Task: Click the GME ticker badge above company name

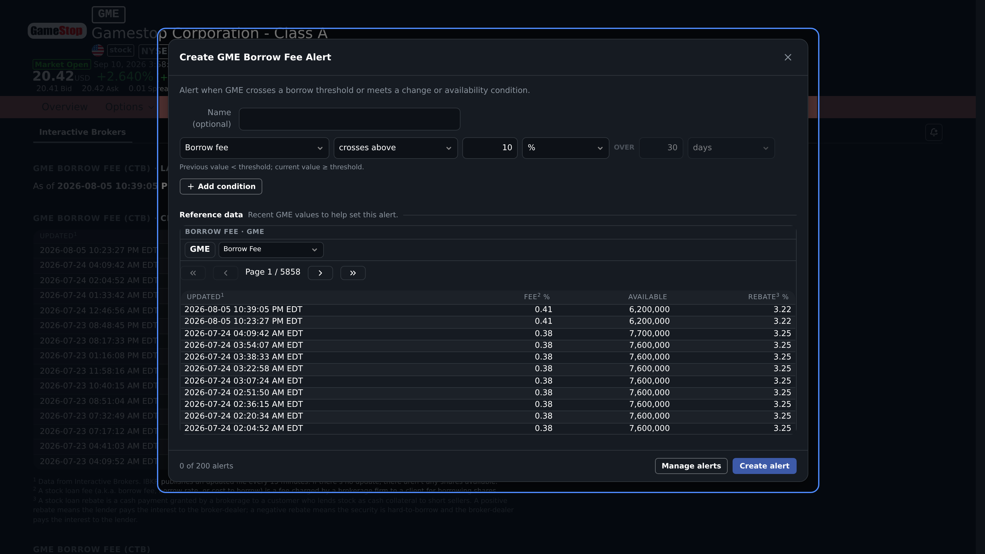Action: [108, 14]
